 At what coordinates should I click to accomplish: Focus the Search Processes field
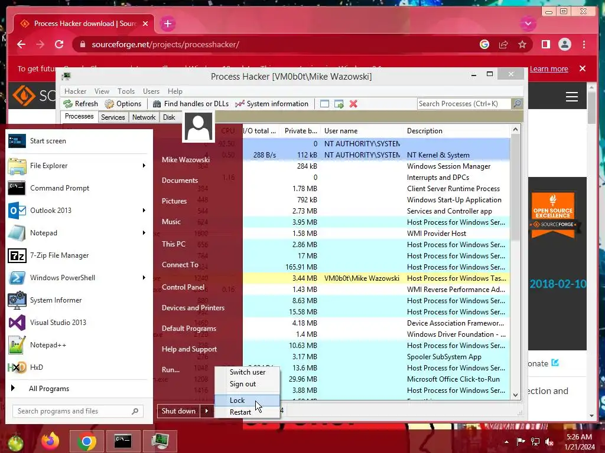pyautogui.click(x=464, y=104)
